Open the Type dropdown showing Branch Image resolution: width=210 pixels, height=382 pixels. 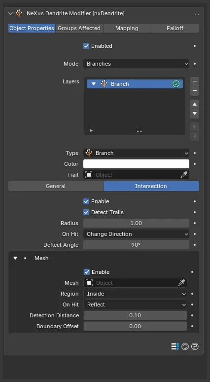pyautogui.click(x=136, y=153)
